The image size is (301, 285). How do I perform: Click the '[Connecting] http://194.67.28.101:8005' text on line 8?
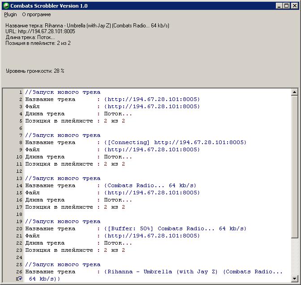point(176,143)
